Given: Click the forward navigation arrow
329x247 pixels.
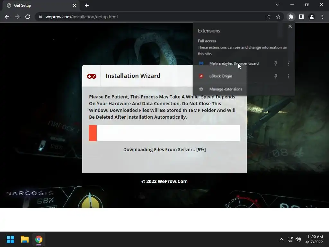Looking at the screenshot, I should point(17,17).
